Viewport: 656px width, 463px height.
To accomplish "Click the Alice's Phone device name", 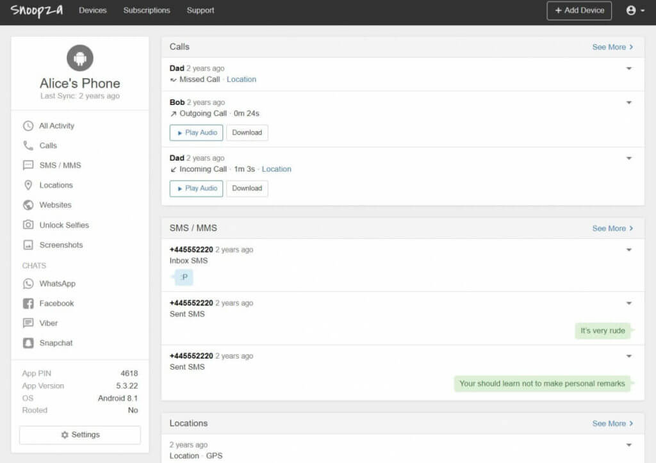I will coord(80,83).
